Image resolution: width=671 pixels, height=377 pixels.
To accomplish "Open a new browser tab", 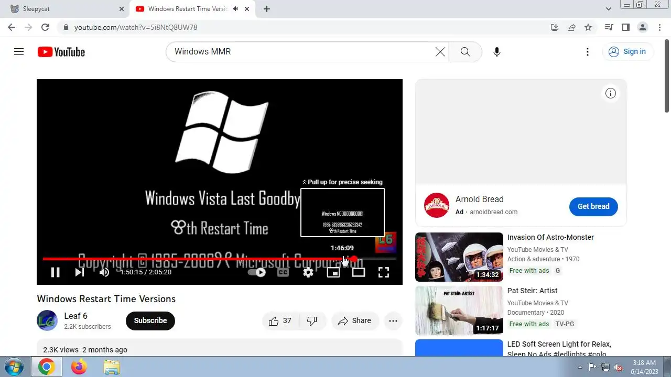I will point(267,9).
